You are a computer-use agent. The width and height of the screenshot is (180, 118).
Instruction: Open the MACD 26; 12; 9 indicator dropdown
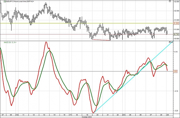[x=16, y=43]
